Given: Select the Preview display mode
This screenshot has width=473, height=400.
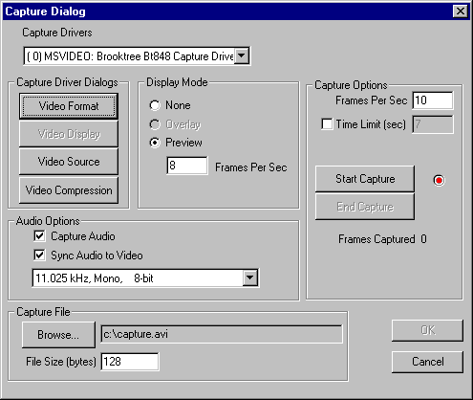Looking at the screenshot, I should click(155, 143).
